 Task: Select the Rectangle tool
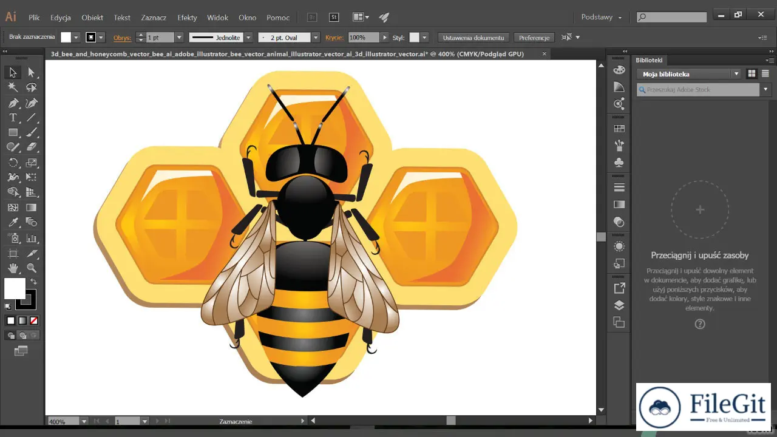tap(13, 132)
